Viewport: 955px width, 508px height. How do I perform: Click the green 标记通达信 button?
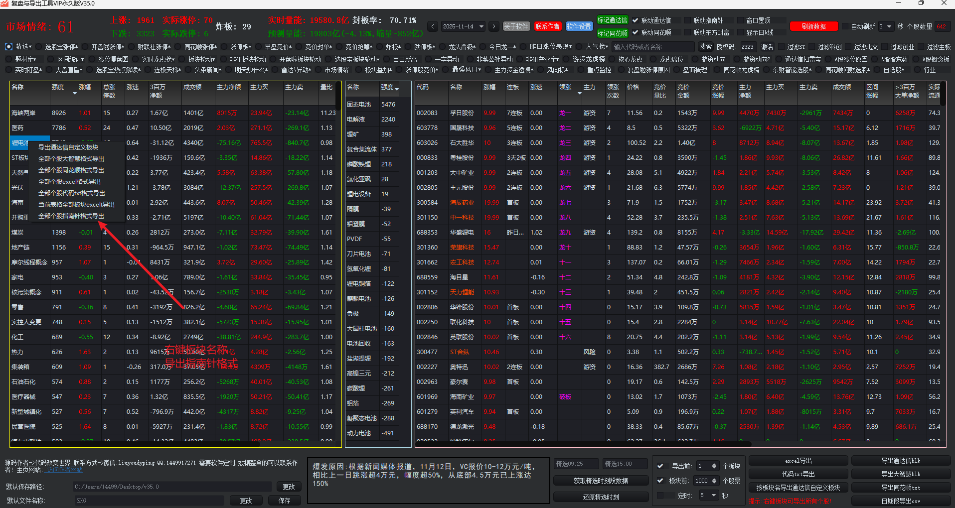[613, 20]
